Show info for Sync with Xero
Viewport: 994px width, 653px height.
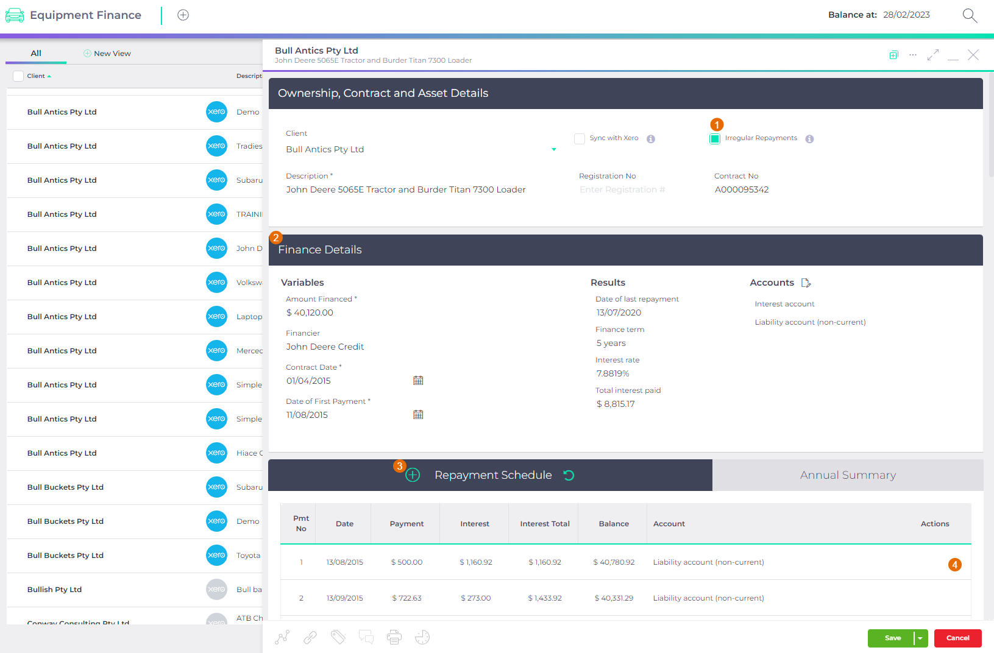point(651,139)
